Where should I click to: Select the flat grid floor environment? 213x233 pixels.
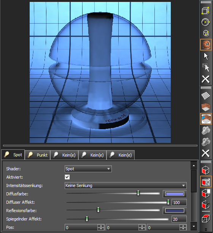pos(206,96)
